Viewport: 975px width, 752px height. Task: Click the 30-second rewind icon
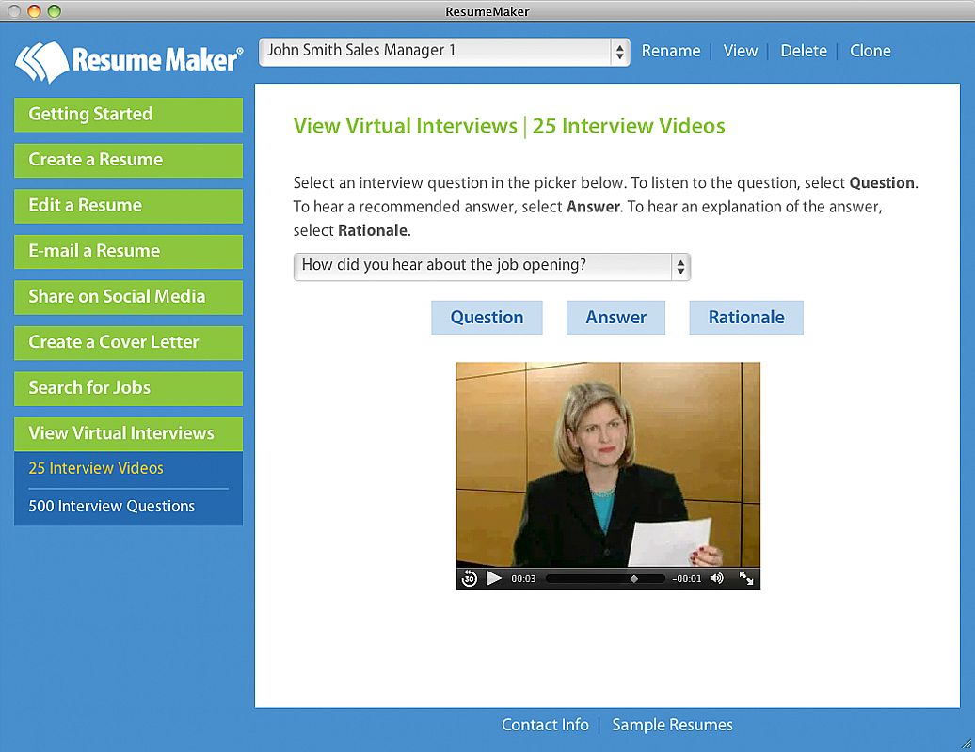click(469, 579)
